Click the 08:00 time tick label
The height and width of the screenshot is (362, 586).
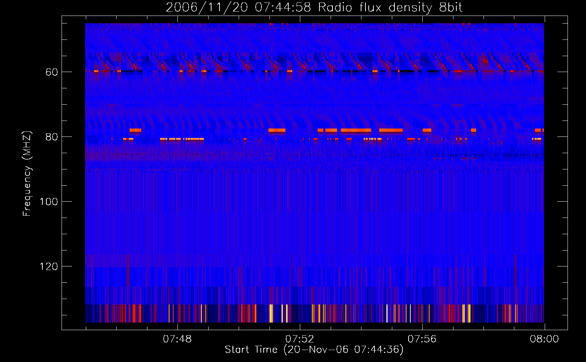tap(544, 339)
